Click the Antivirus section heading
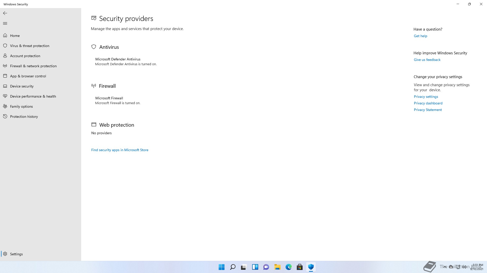 pyautogui.click(x=109, y=47)
